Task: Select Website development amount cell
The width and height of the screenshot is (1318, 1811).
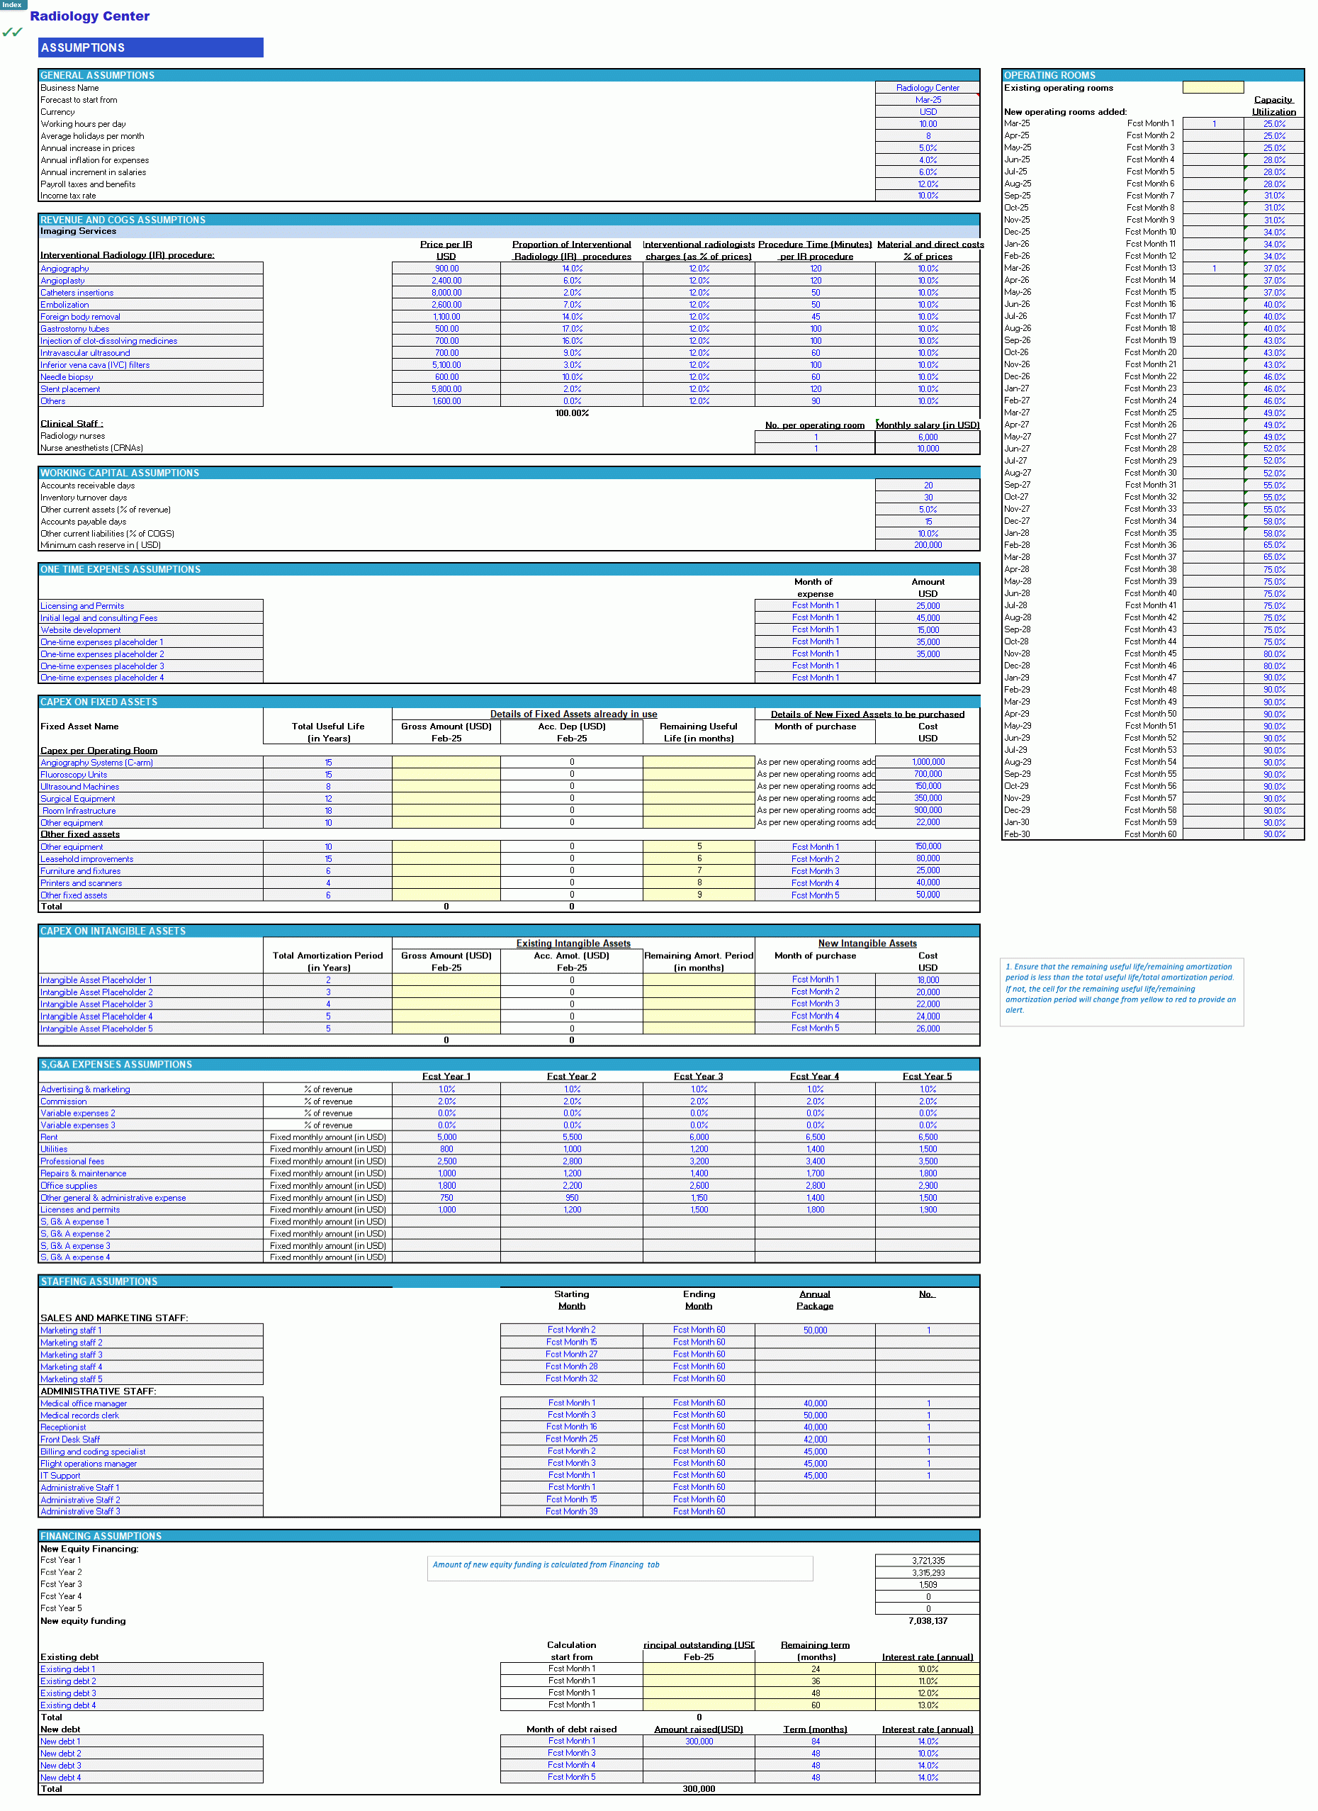Action: 927,630
